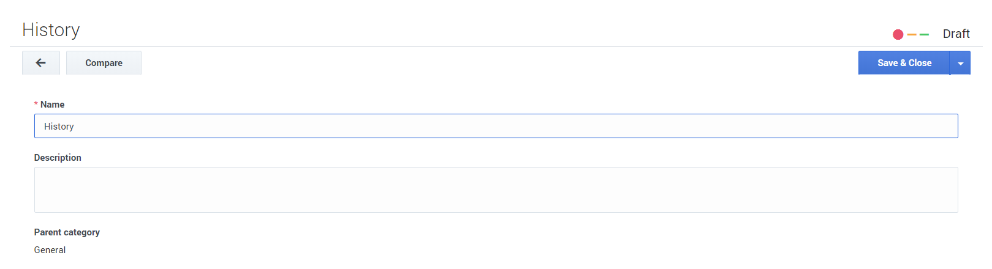Click the red required asterisk by Name
This screenshot has width=992, height=269.
pos(36,105)
